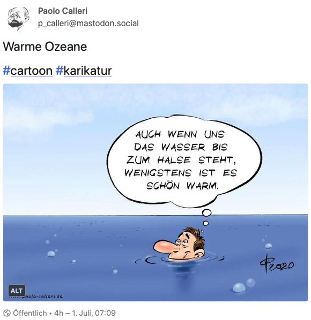The width and height of the screenshot is (311, 320).
Task: Show the image ALT description badge
Action: click(x=17, y=291)
